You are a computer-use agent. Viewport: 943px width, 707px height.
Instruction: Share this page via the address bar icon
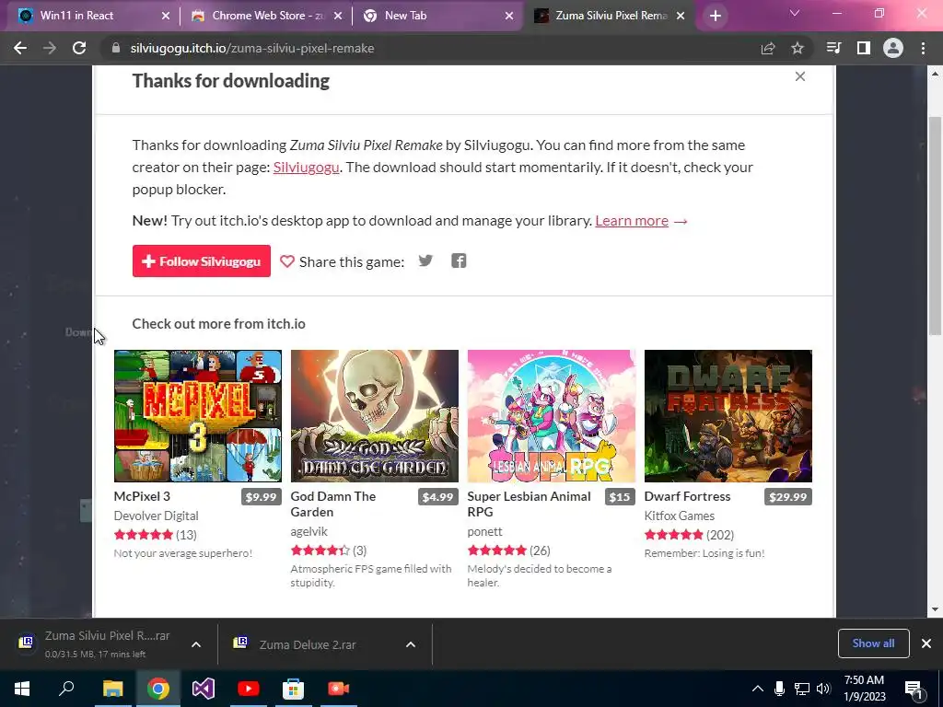pos(768,48)
